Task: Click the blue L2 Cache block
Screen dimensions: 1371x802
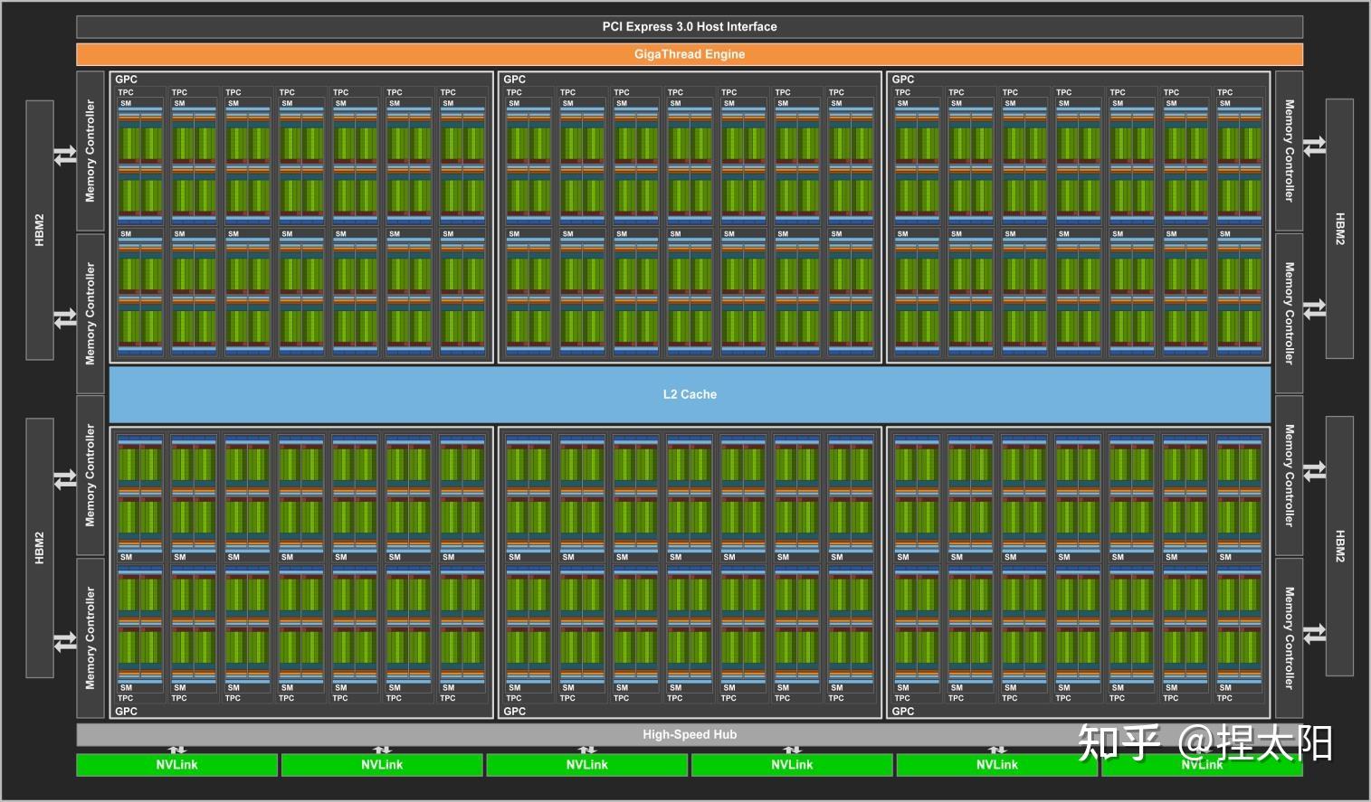Action: (x=690, y=394)
